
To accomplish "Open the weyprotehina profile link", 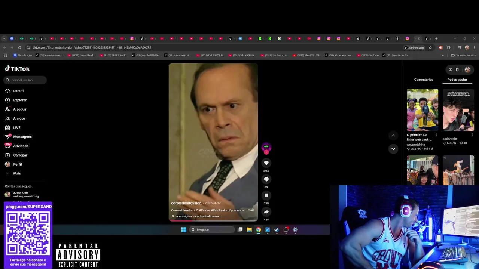I will coord(416,145).
